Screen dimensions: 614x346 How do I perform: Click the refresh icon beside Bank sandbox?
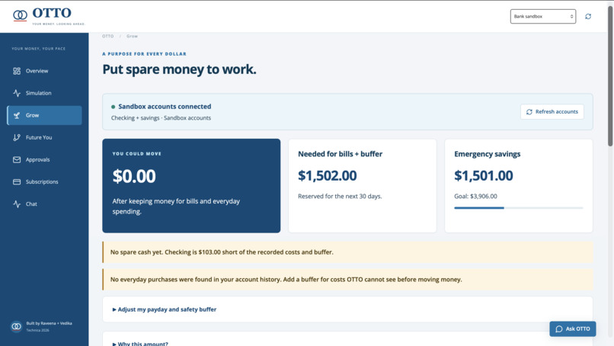588,17
